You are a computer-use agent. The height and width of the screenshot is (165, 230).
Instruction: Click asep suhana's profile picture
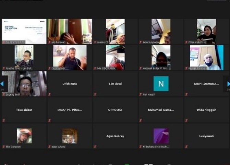point(70,136)
